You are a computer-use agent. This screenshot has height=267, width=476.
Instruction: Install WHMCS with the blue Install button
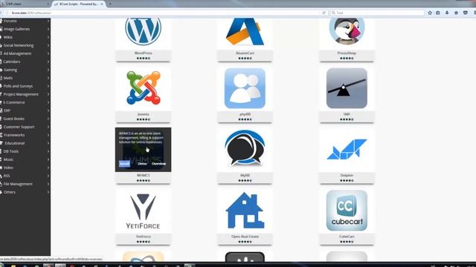124,164
